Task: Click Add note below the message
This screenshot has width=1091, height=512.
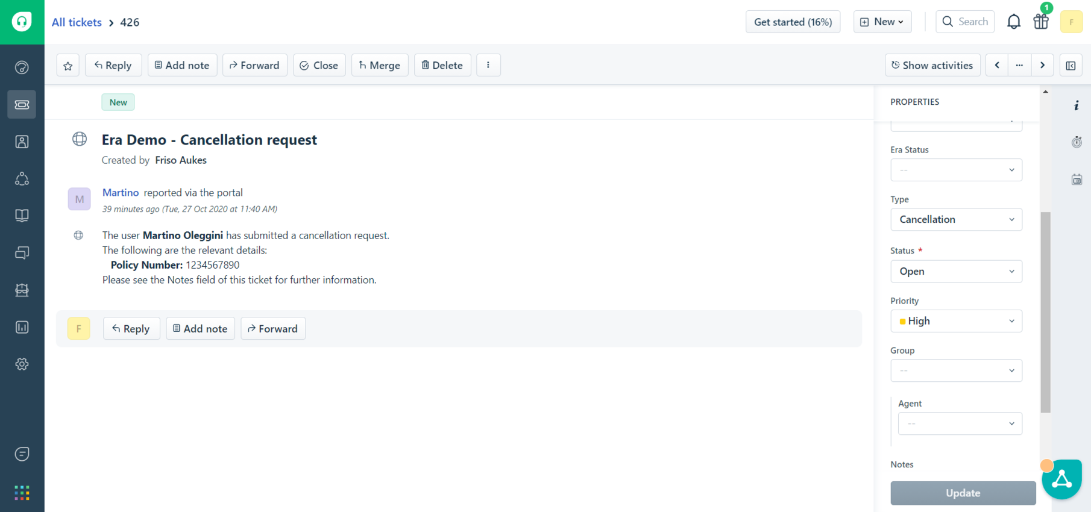Action: (x=200, y=328)
